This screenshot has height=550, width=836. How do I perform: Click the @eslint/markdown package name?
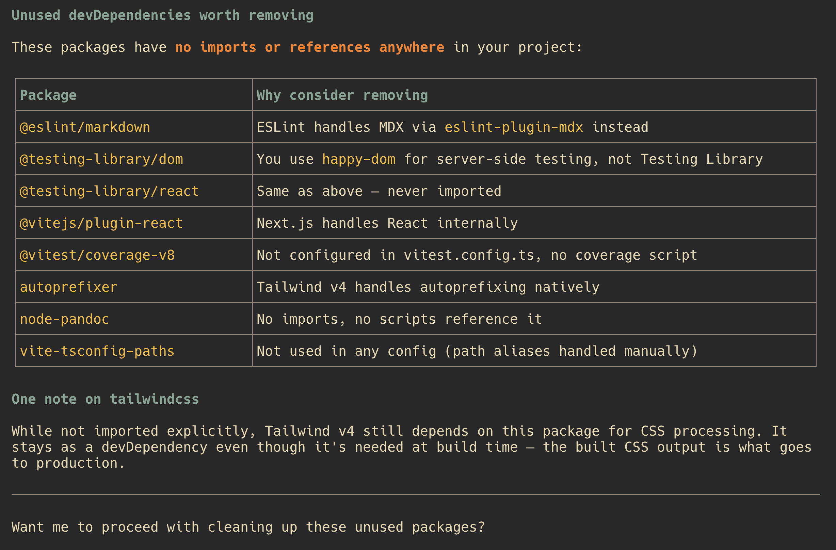(85, 127)
